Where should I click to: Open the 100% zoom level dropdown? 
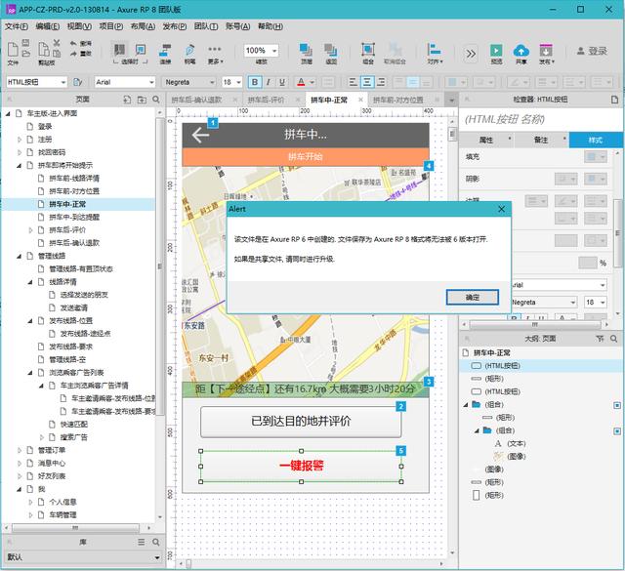(260, 51)
